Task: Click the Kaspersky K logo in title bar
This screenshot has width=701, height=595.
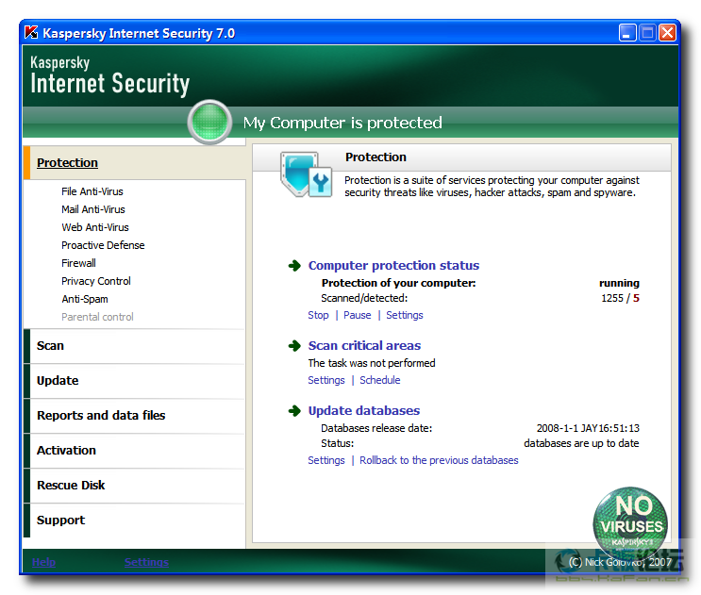Action: pos(31,33)
